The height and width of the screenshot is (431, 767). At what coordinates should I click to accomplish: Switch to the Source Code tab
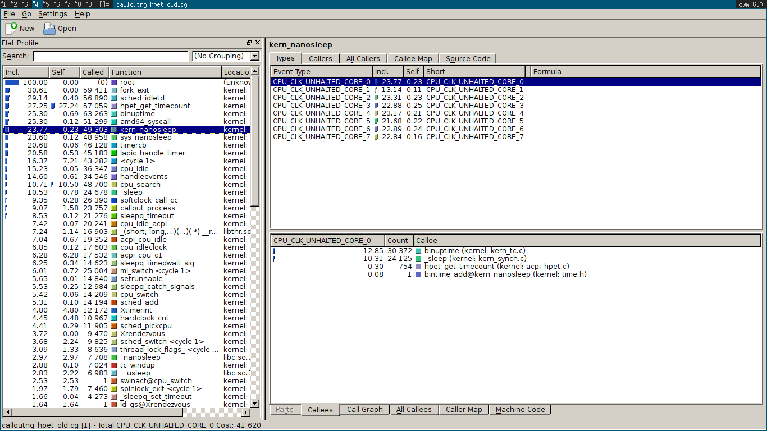(x=468, y=59)
